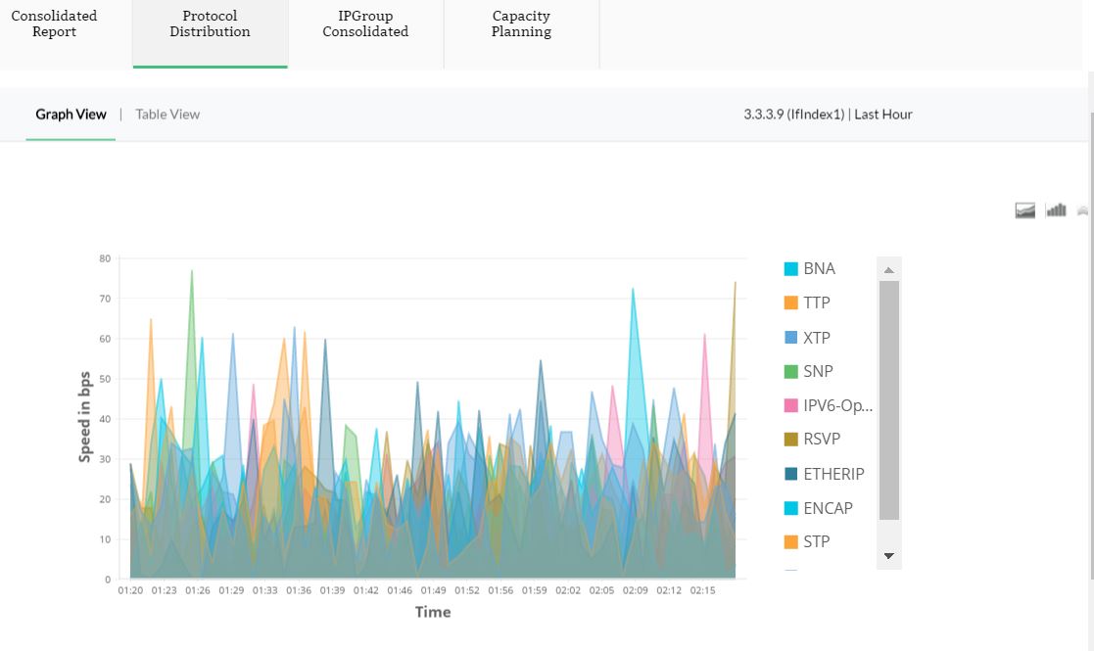Select the Protocol Distribution tab
1094x651 pixels.
tap(210, 24)
